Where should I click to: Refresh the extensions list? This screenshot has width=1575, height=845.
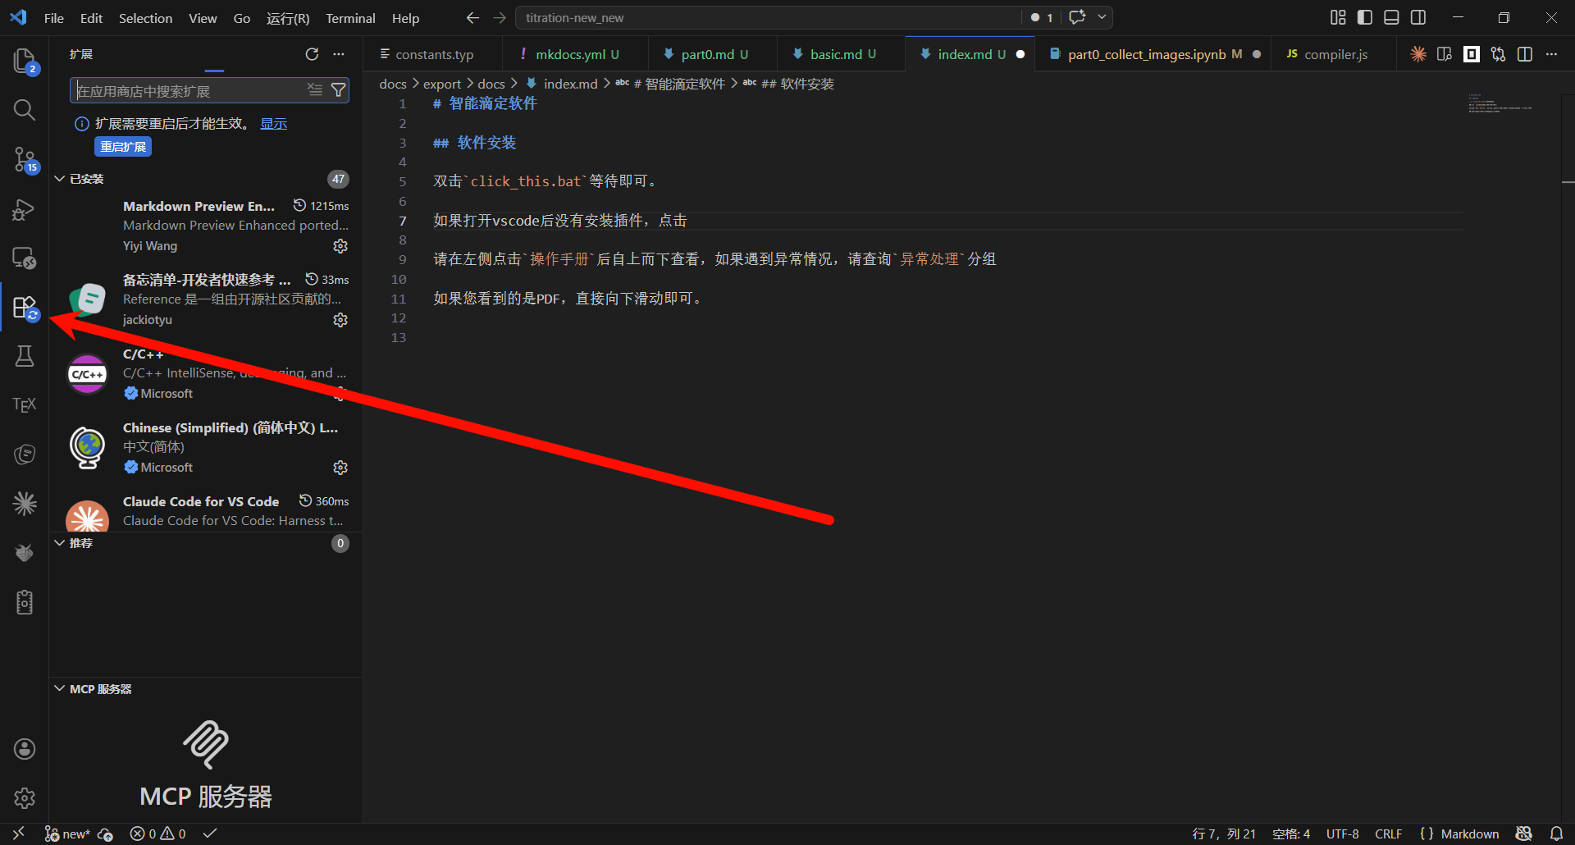click(312, 54)
